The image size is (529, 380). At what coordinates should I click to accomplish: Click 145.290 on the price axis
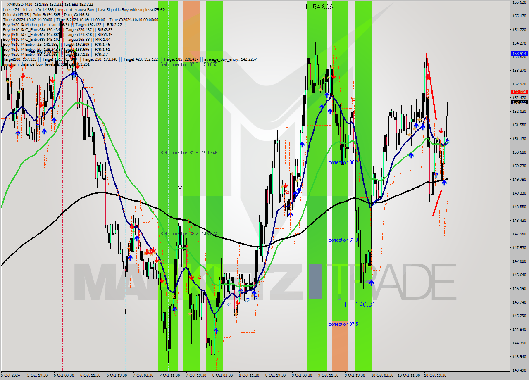[x=519, y=316]
